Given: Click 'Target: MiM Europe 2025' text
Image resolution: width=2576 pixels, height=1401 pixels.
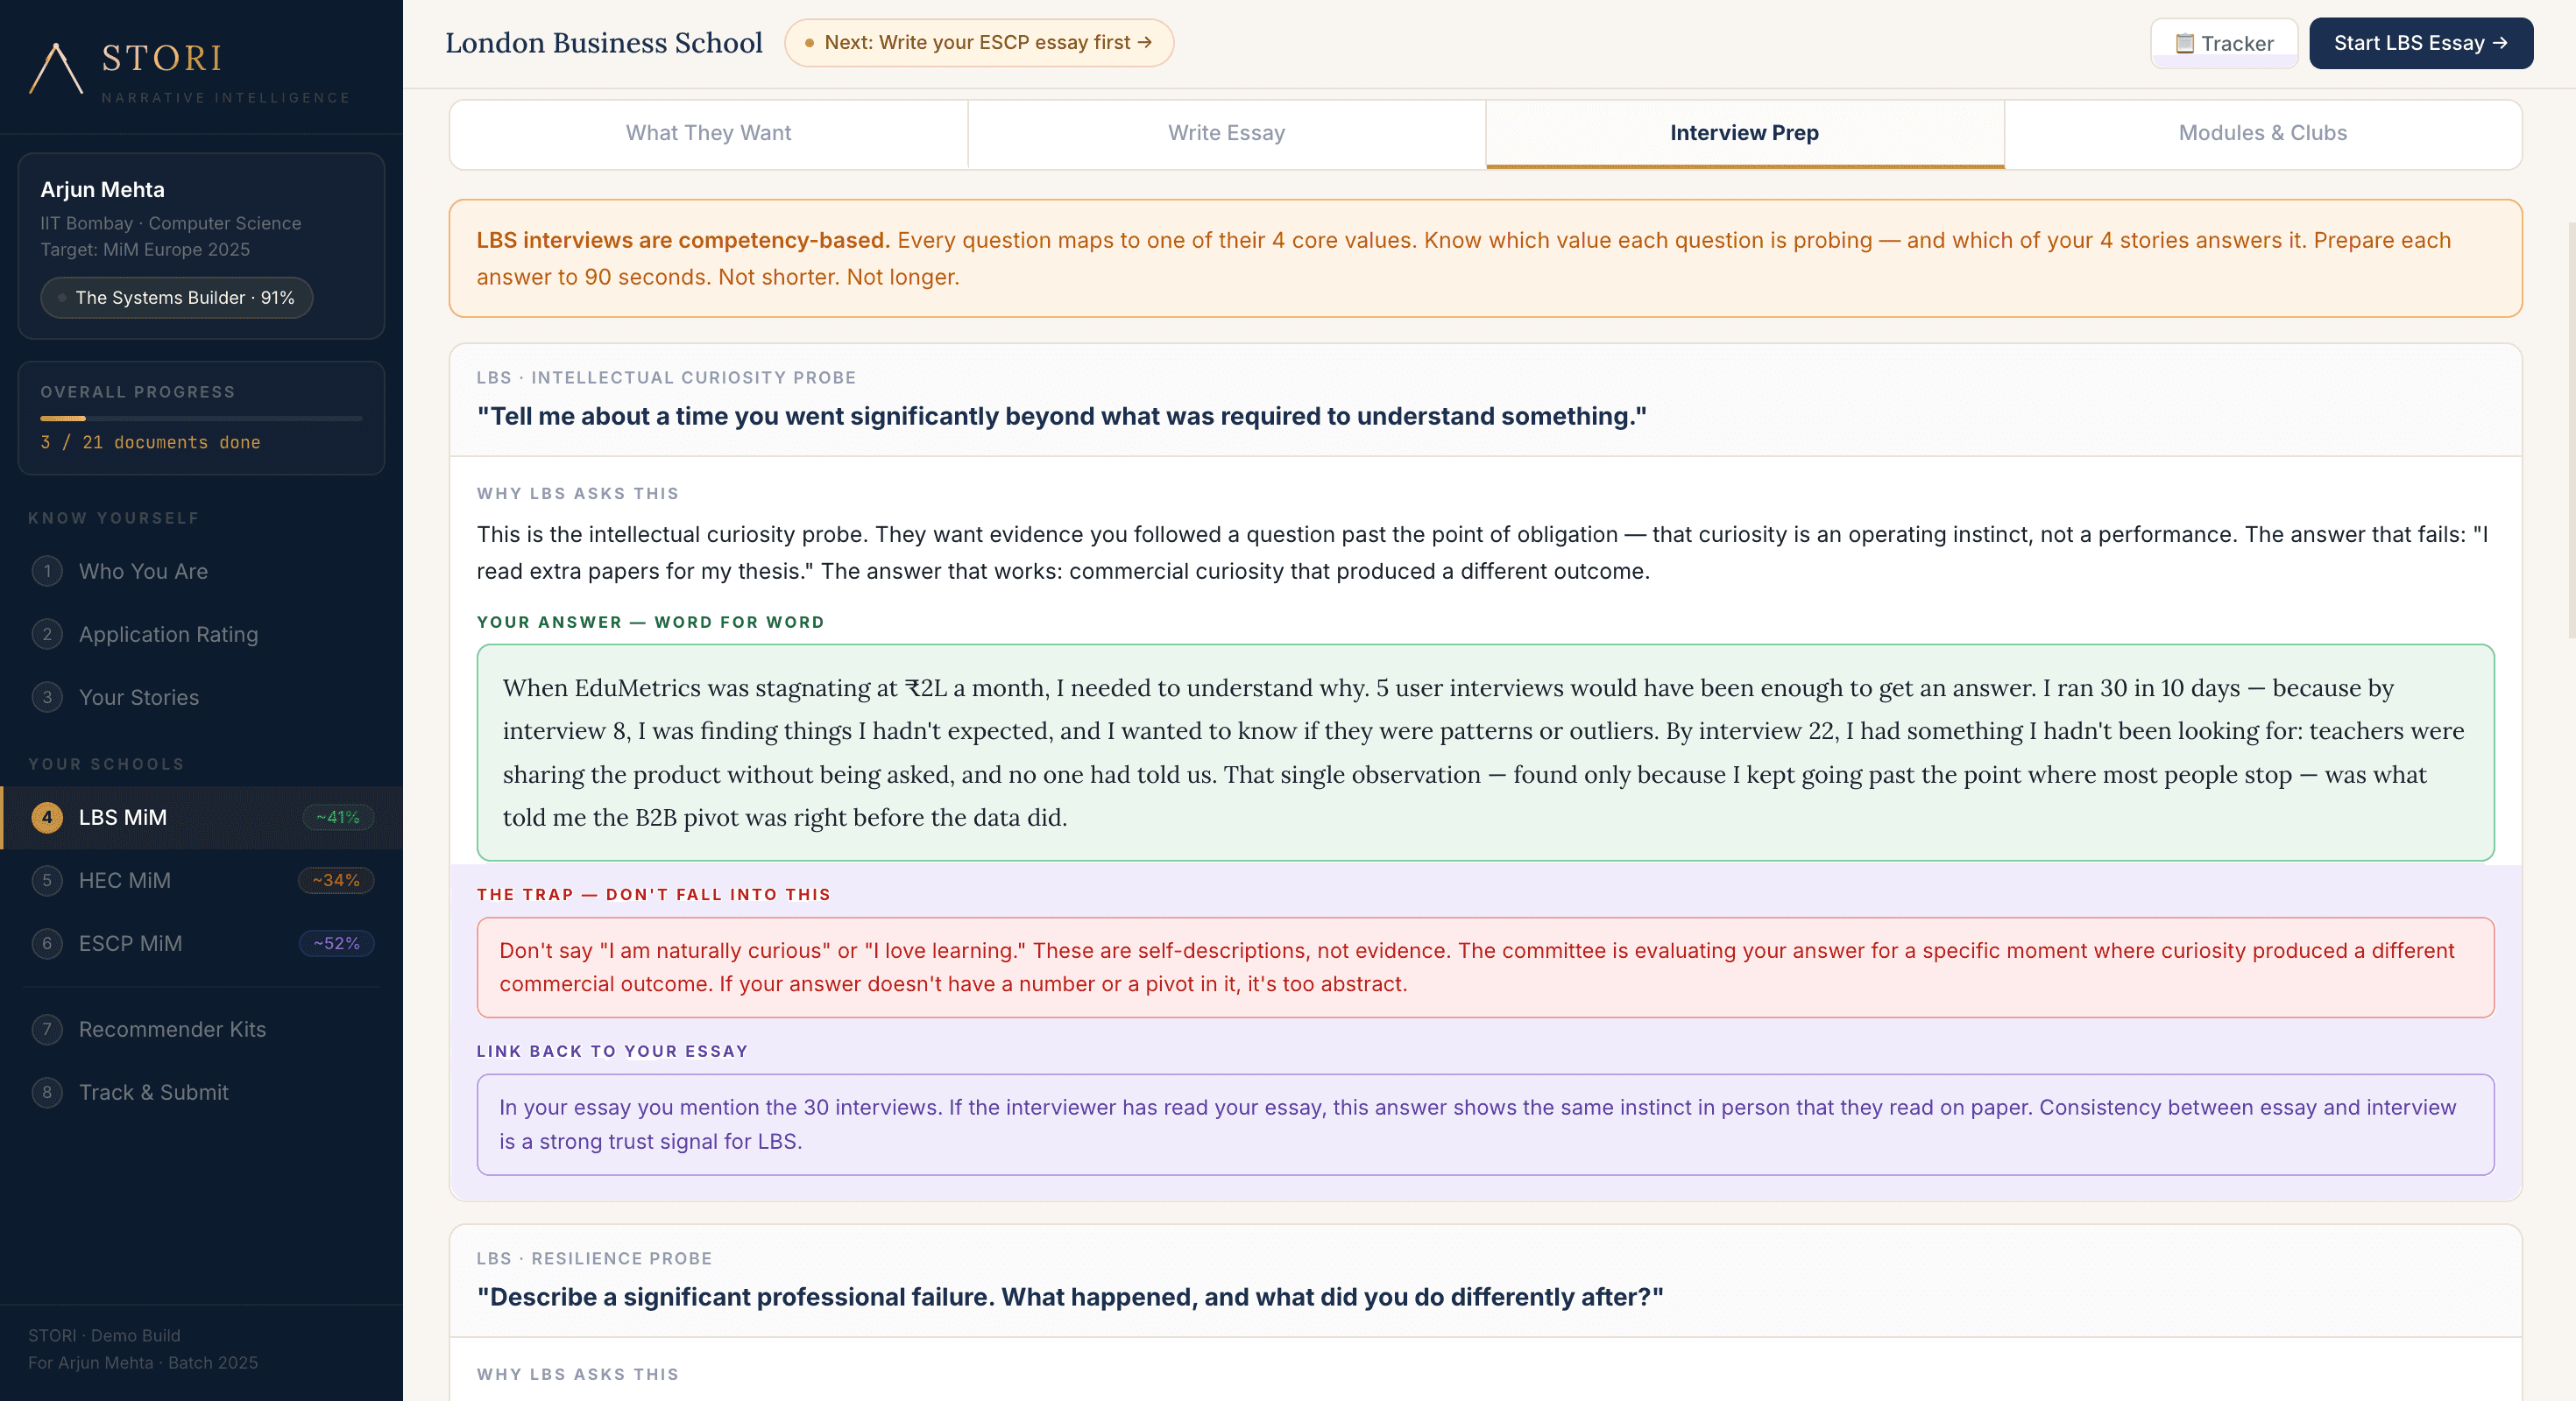Looking at the screenshot, I should [144, 250].
